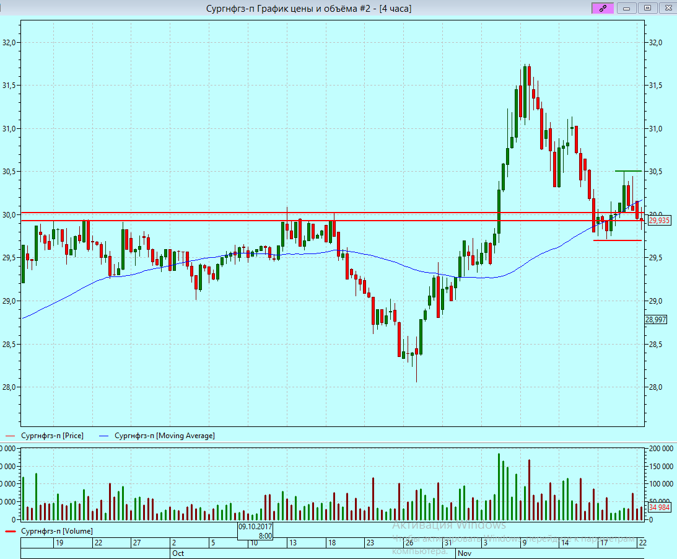Click 28,0 on the left price axis

click(9, 387)
